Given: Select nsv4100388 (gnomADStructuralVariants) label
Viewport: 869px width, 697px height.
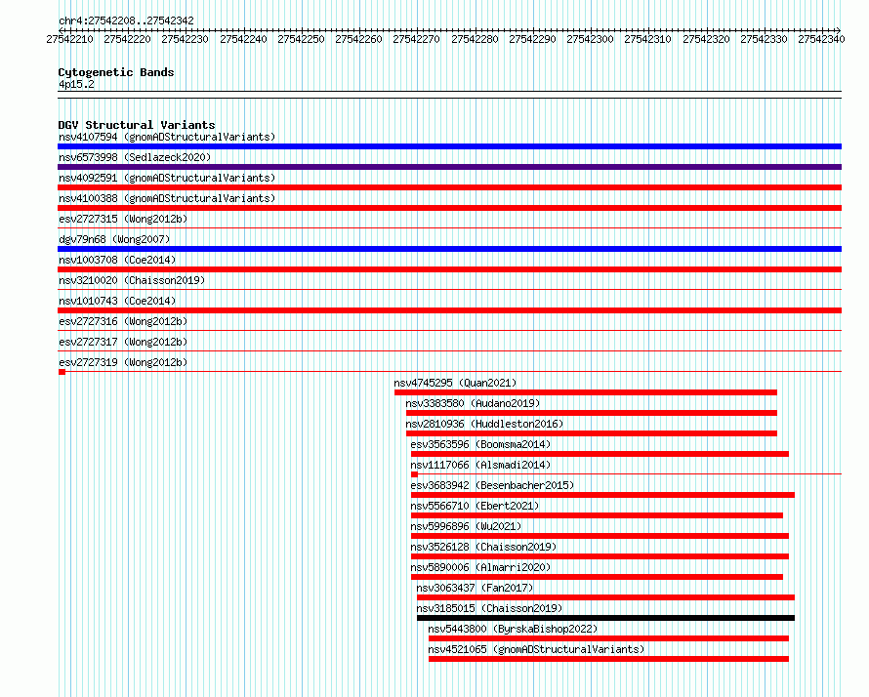Looking at the screenshot, I should (167, 198).
